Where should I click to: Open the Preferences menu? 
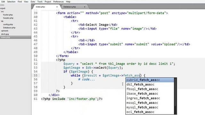pyautogui.click(x=58, y=2)
